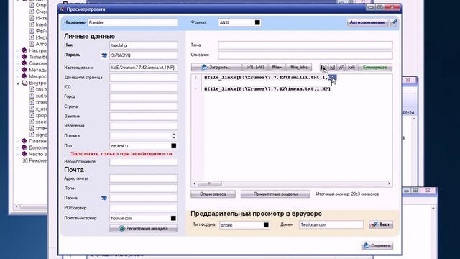
Task: Click the POP-сервер input field
Action: (144, 208)
